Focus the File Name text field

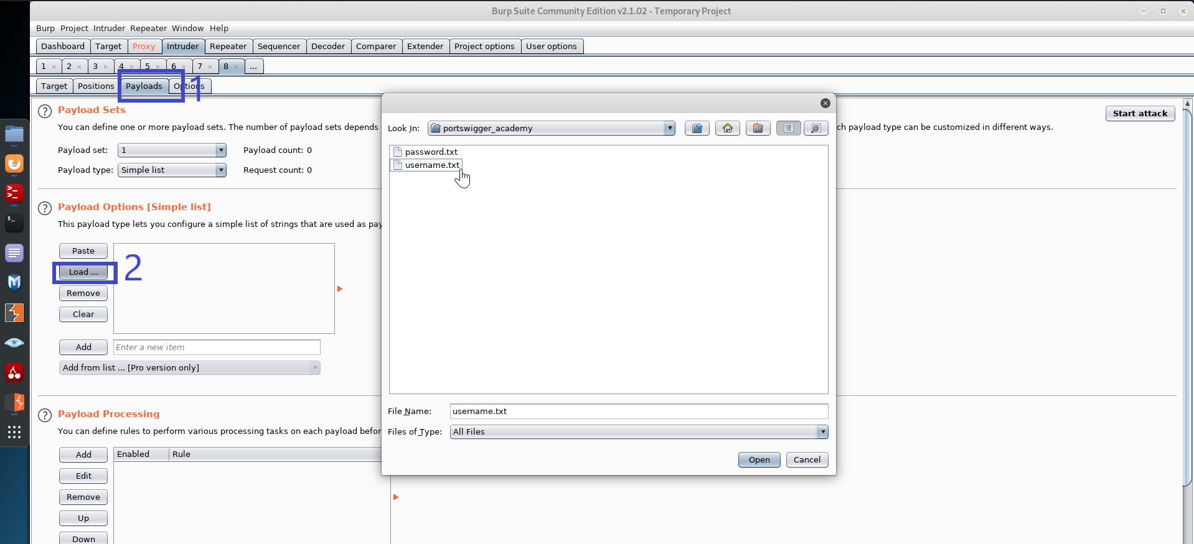coord(639,411)
